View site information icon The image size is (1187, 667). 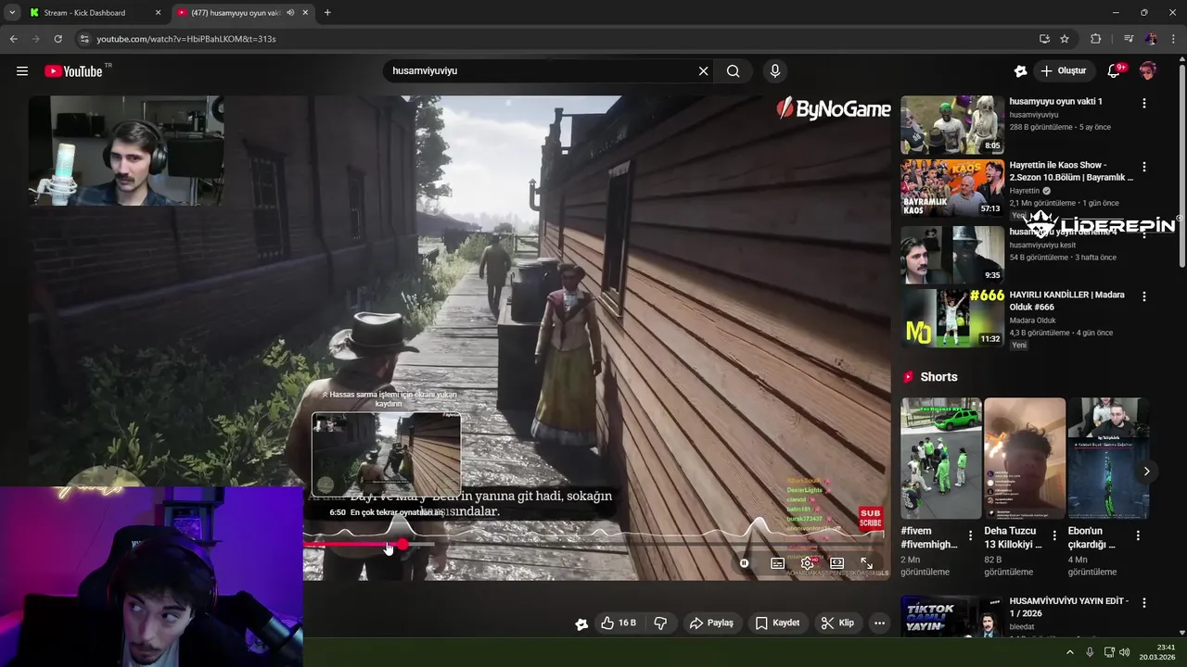tap(84, 39)
